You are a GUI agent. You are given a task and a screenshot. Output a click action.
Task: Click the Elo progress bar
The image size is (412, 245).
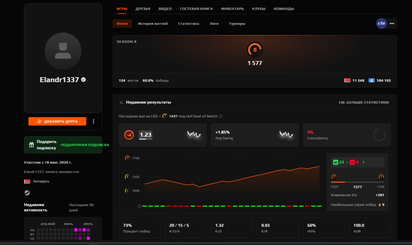(358, 182)
